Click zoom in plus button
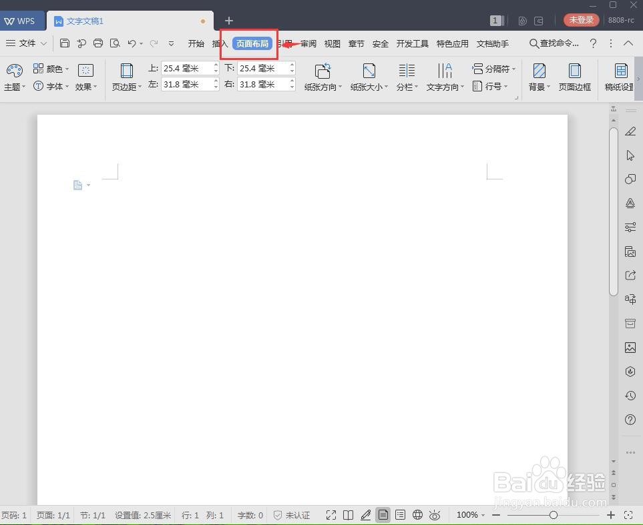Image resolution: width=643 pixels, height=525 pixels. tap(610, 515)
